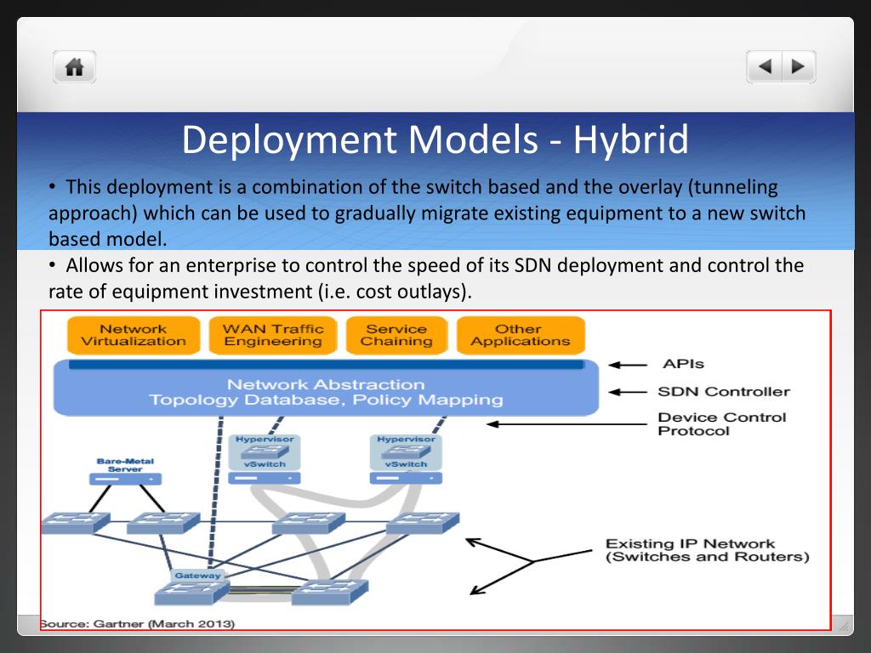Advance to next slide with right arrow
871x653 pixels.
[x=799, y=67]
